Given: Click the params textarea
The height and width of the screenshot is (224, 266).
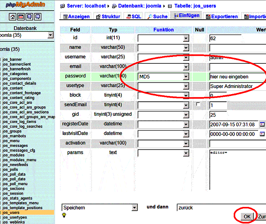Looking at the screenshot, I should [x=237, y=170].
